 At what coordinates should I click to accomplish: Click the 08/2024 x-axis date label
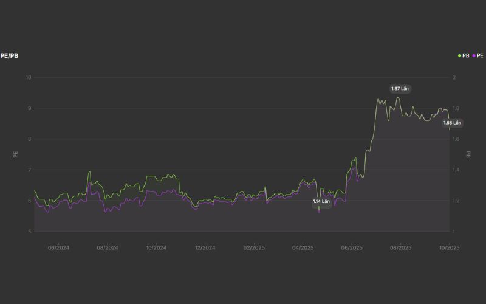click(x=108, y=248)
